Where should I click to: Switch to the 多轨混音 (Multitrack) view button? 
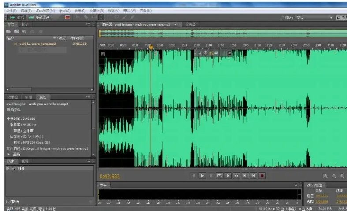coord(39,17)
